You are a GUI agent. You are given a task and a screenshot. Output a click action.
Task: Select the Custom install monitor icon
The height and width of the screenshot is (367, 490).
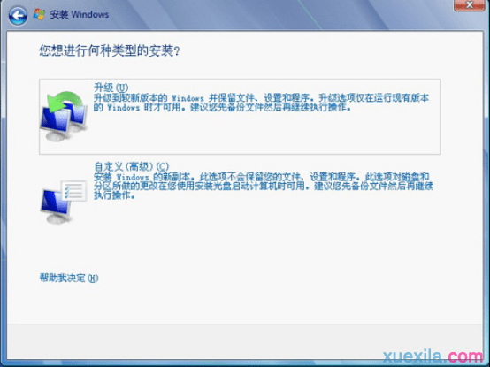coord(64,202)
